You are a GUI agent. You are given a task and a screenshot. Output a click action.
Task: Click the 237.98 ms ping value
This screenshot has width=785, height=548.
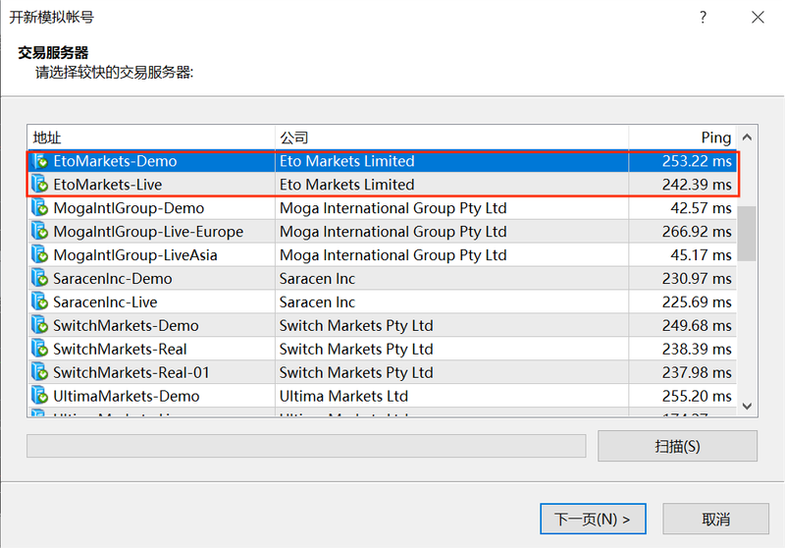click(697, 373)
